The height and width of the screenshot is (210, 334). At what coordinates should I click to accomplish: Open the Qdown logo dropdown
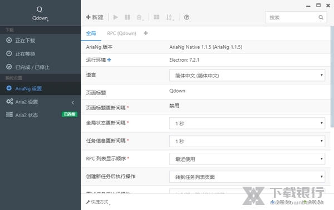[40, 13]
